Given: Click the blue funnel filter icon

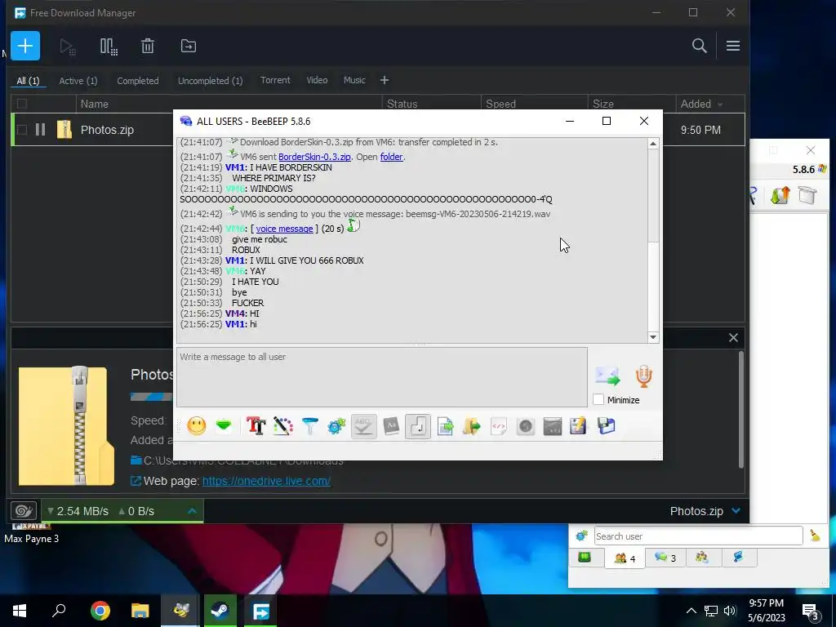Looking at the screenshot, I should tap(309, 426).
